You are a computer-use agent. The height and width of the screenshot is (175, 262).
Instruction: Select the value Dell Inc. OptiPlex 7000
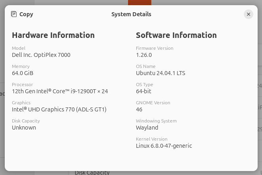[x=41, y=55]
